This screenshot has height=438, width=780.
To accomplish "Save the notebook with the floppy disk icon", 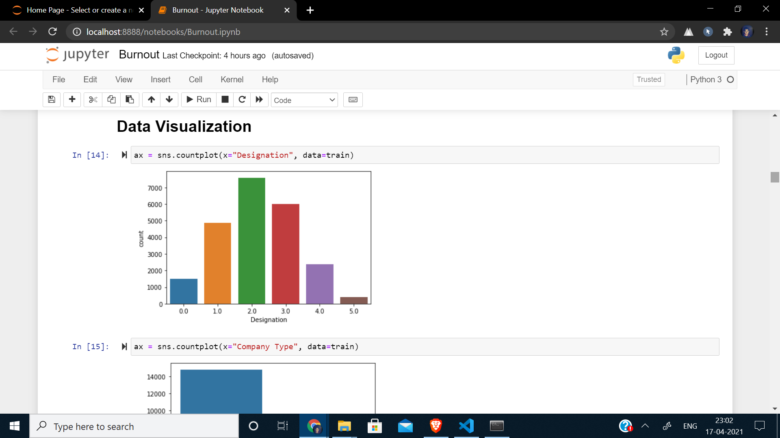I will click(52, 99).
